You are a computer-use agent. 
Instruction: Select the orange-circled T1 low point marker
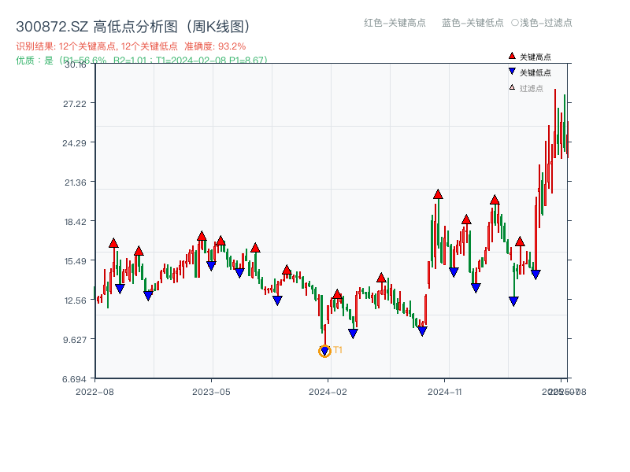pyautogui.click(x=324, y=351)
